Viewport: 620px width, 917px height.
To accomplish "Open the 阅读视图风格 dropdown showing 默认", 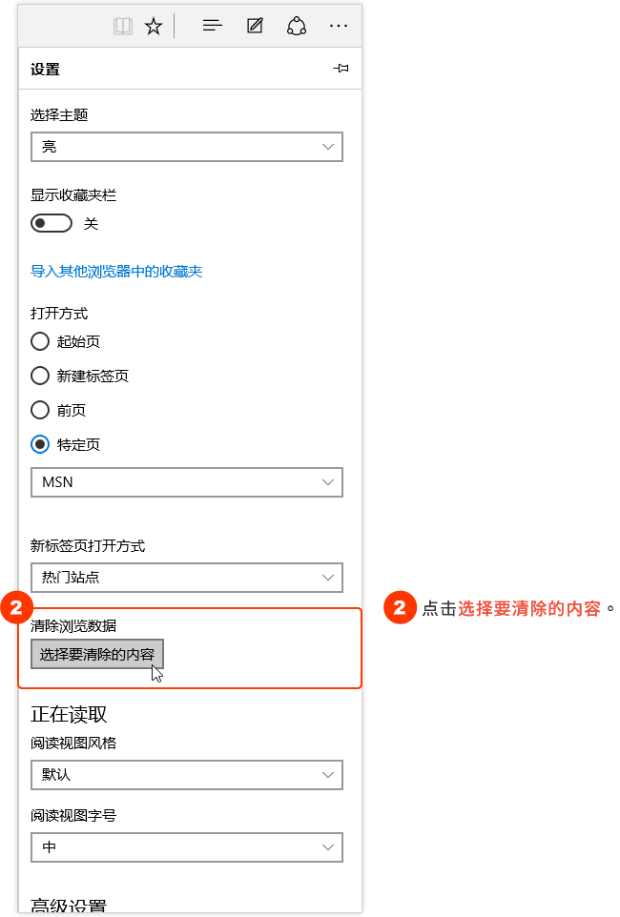I will 187,775.
